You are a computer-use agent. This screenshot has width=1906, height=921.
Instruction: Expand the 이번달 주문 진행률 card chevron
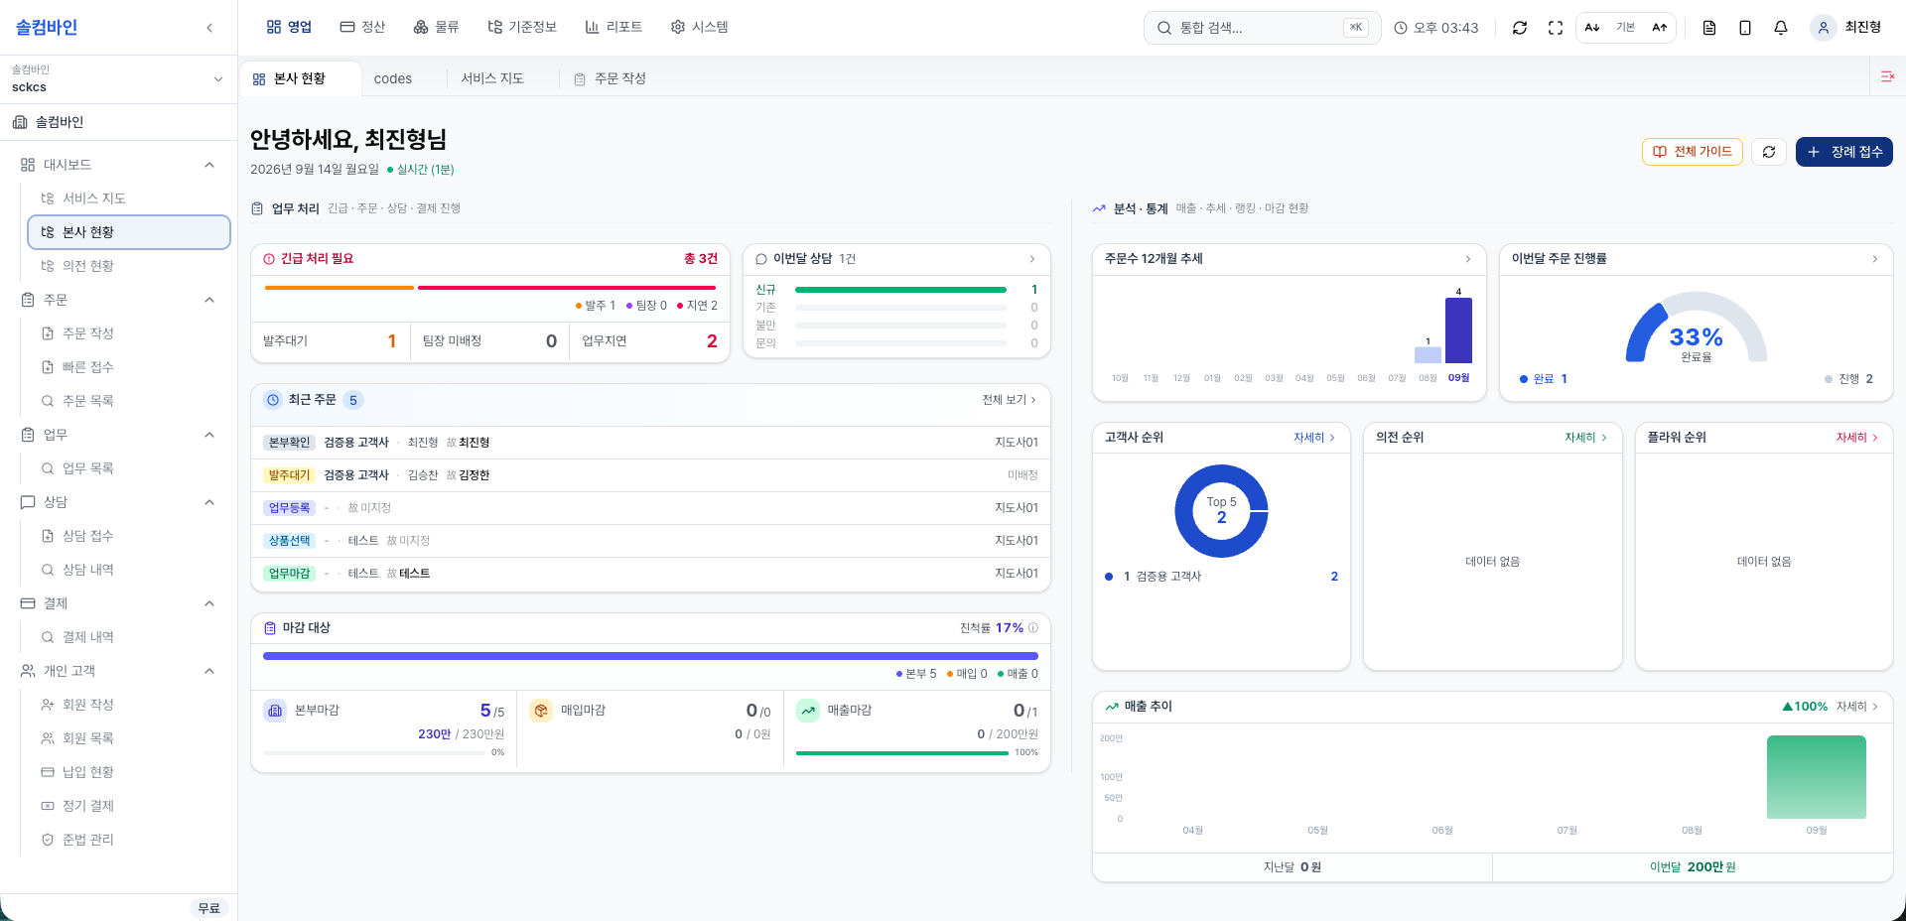(x=1875, y=259)
